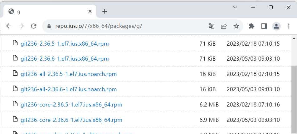
Task: Click the share page icon
Action: [x=224, y=26]
